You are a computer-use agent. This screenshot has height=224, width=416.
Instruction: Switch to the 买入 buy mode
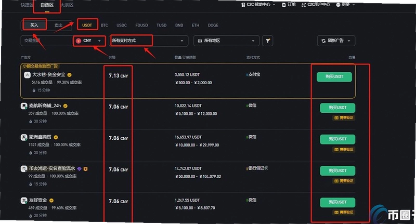tap(34, 25)
